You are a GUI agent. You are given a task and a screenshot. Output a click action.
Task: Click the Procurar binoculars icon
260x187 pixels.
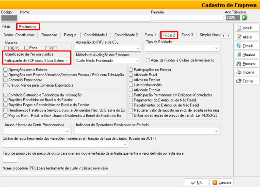point(239,64)
